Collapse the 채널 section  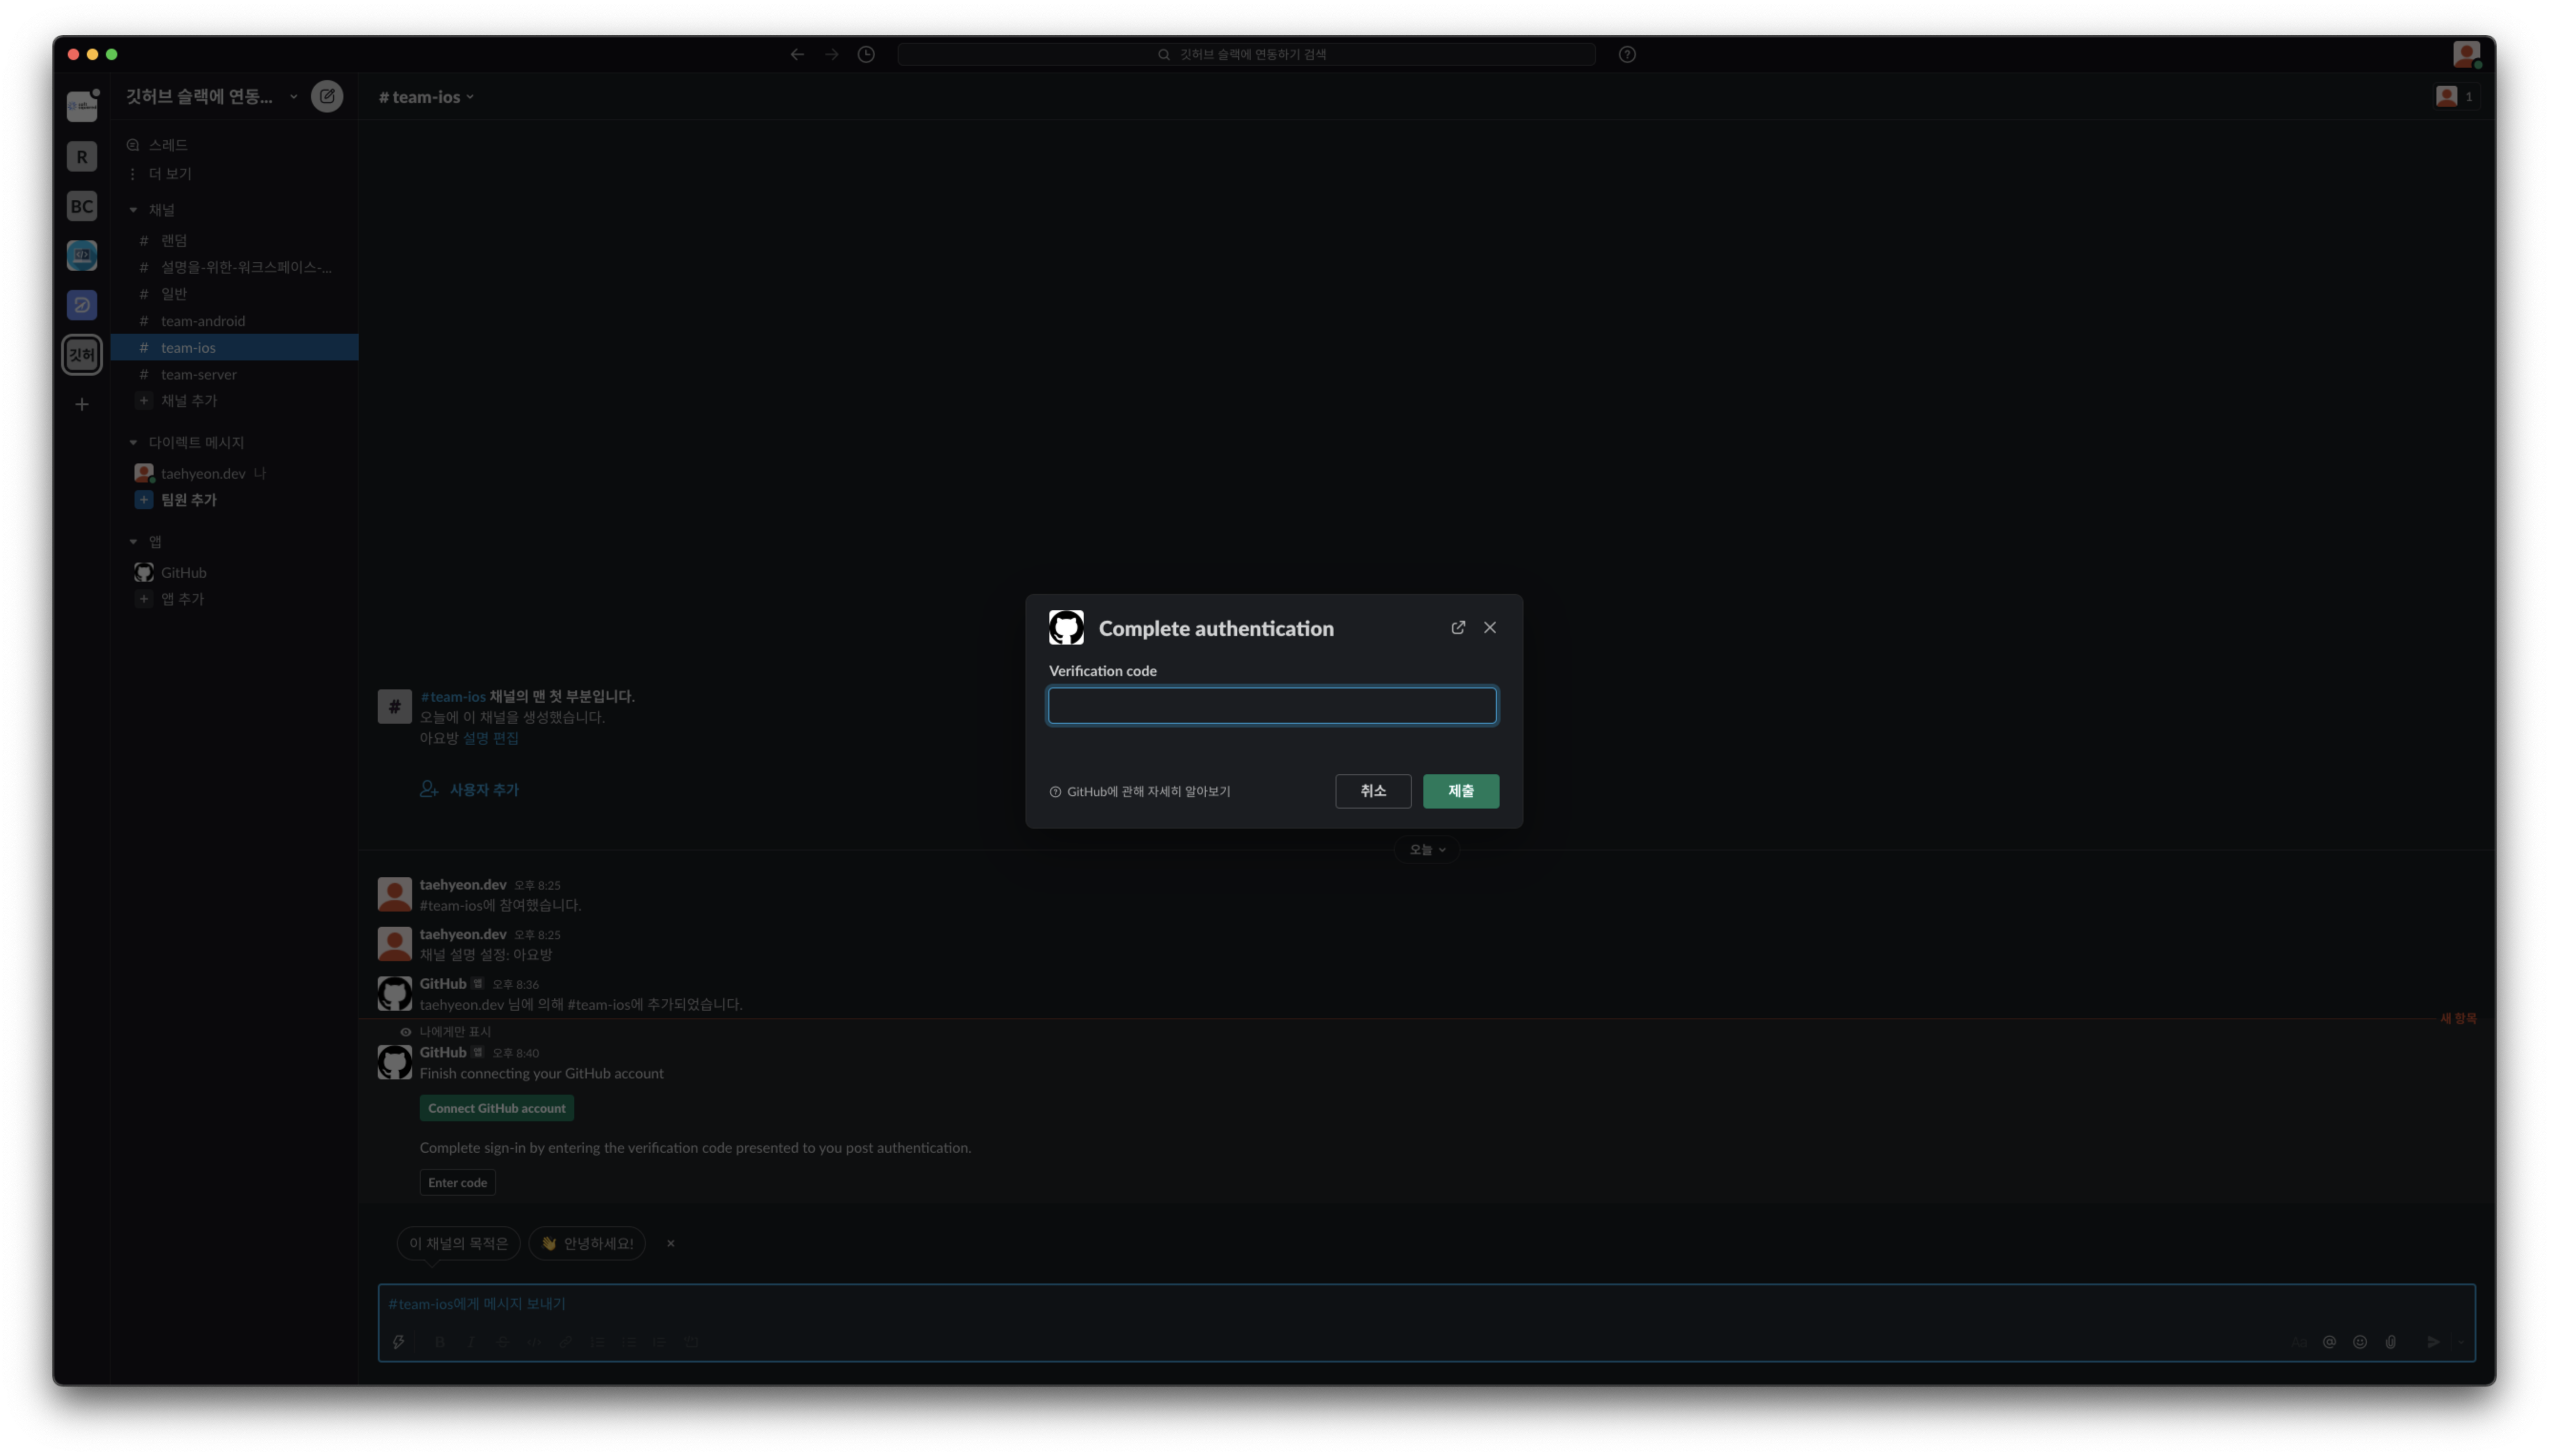point(133,210)
